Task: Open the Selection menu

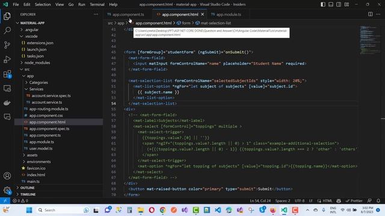Action: click(x=43, y=4)
